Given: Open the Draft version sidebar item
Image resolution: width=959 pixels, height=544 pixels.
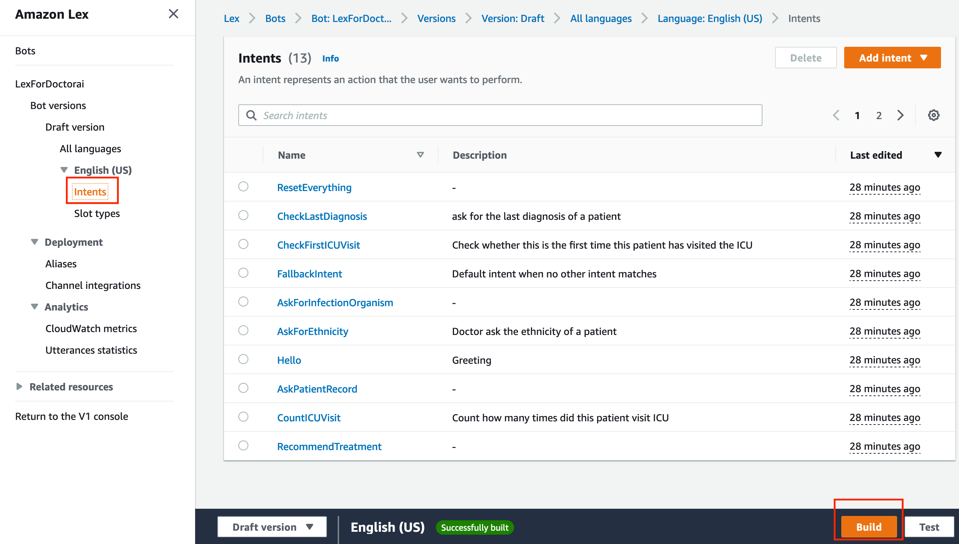Looking at the screenshot, I should 75,127.
